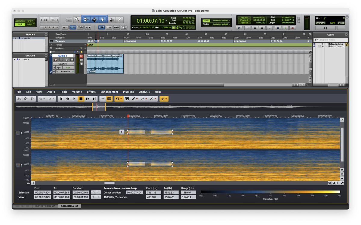Viewport: 361px width, 225px height.
Task: Toggle Mute on Audio 1 track
Action: pyautogui.click(x=72, y=60)
